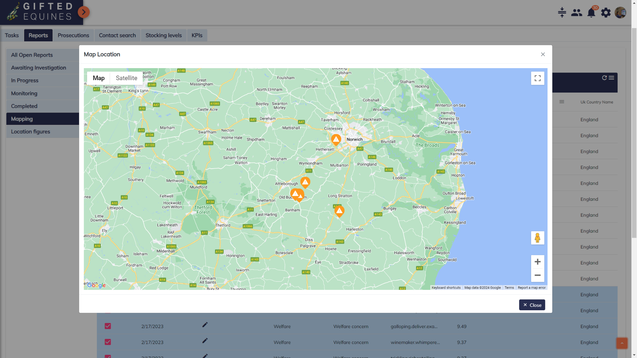Click the Norwich label on the map

tap(354, 139)
